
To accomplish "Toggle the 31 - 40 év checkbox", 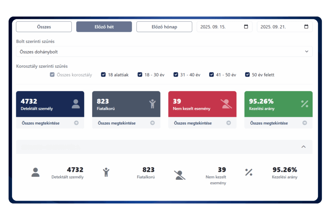I will point(176,75).
